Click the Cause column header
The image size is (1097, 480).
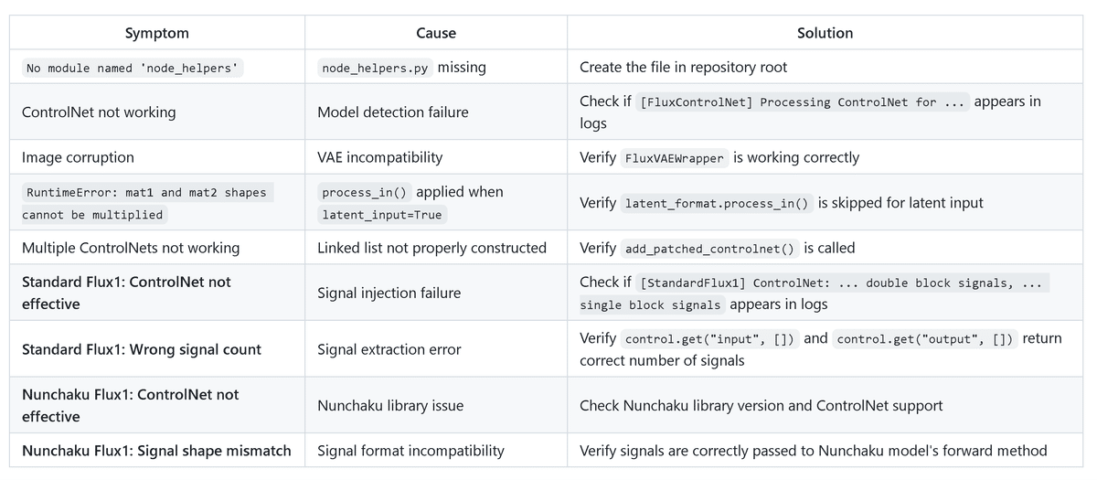435,33
